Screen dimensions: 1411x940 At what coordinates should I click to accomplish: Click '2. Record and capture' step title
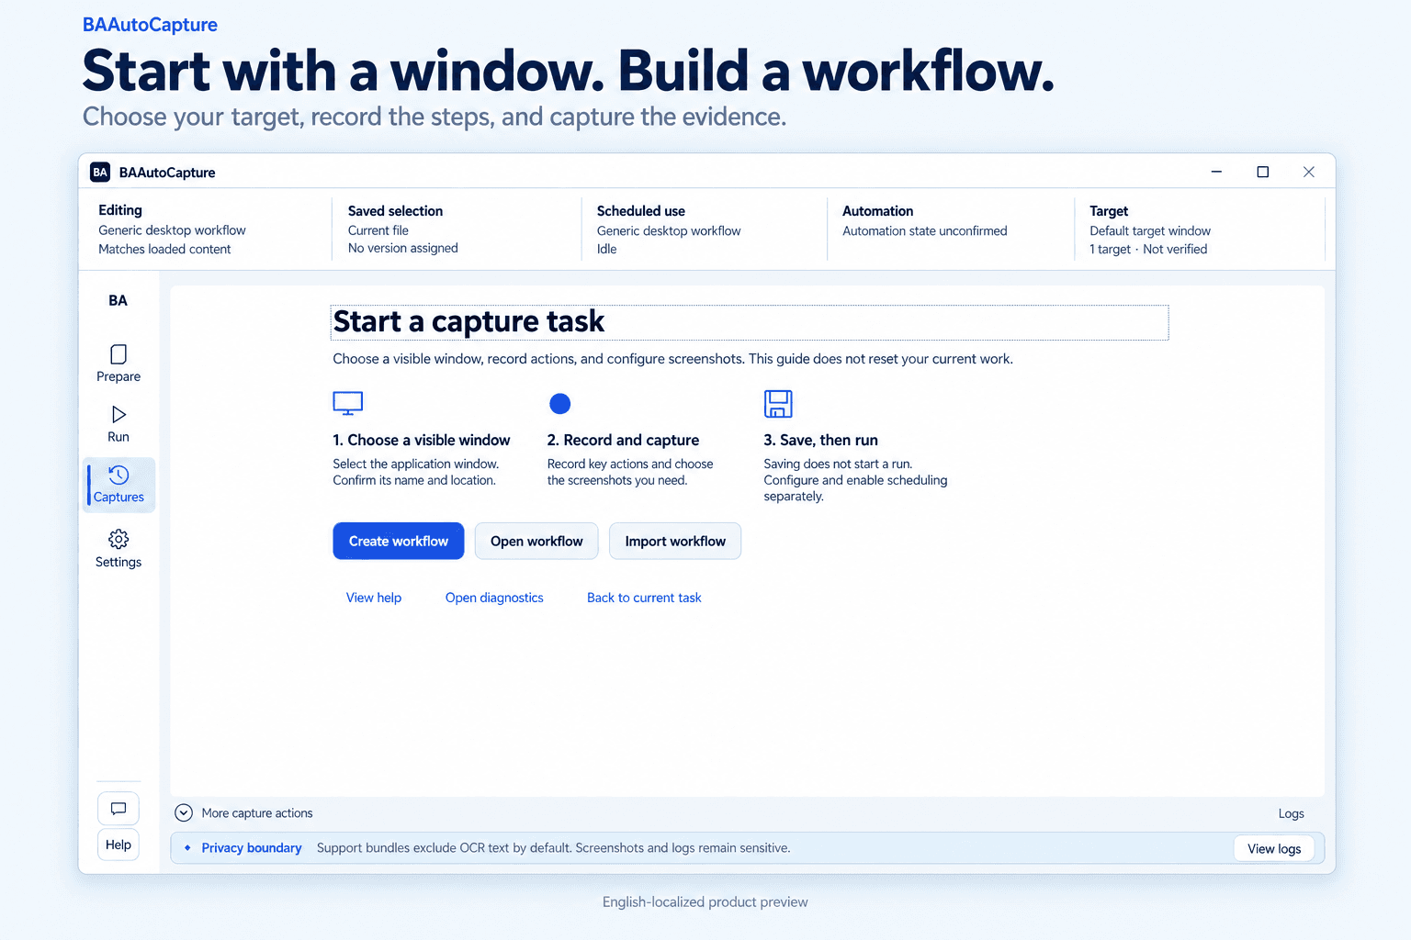pos(623,440)
